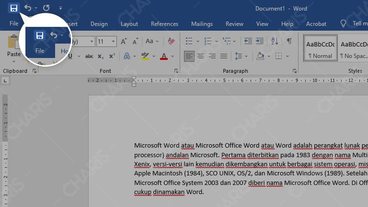Customize the Quick Access Toolbar
Screen dimensions: 368x207
pos(60,8)
